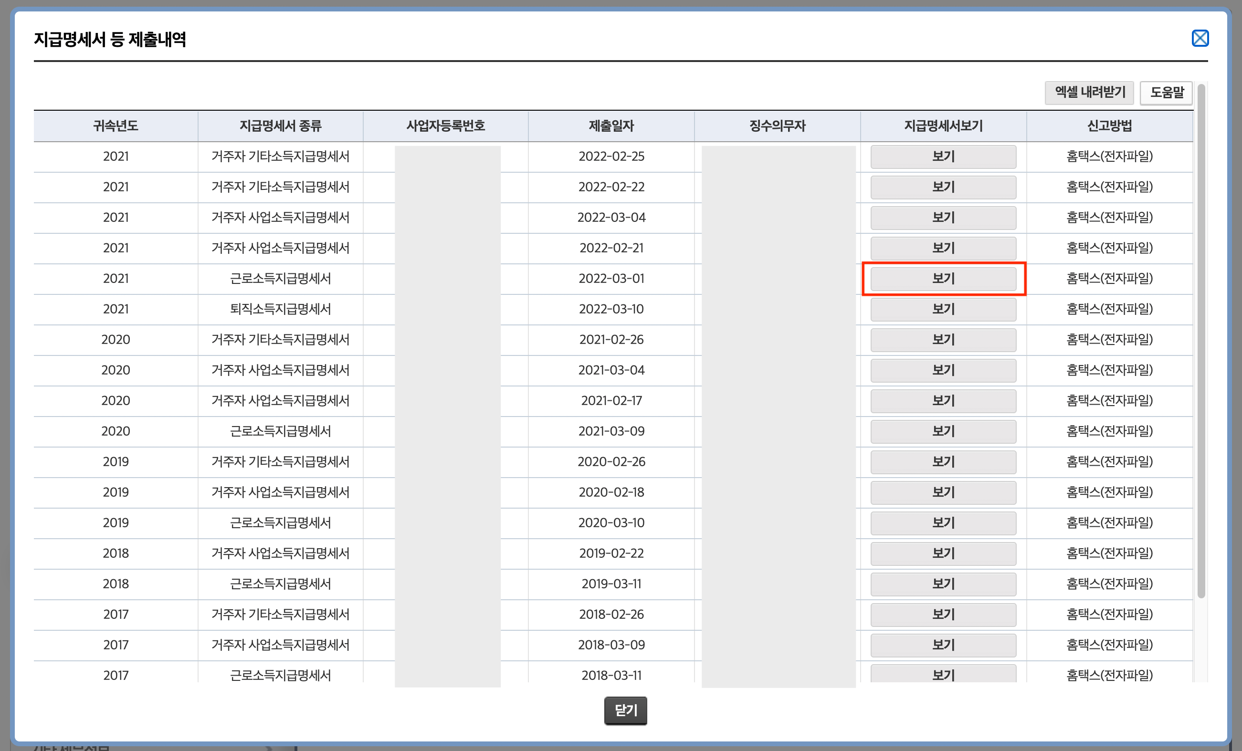This screenshot has height=751, width=1242.
Task: Open 도움말 (Help) button
Action: click(x=1166, y=93)
